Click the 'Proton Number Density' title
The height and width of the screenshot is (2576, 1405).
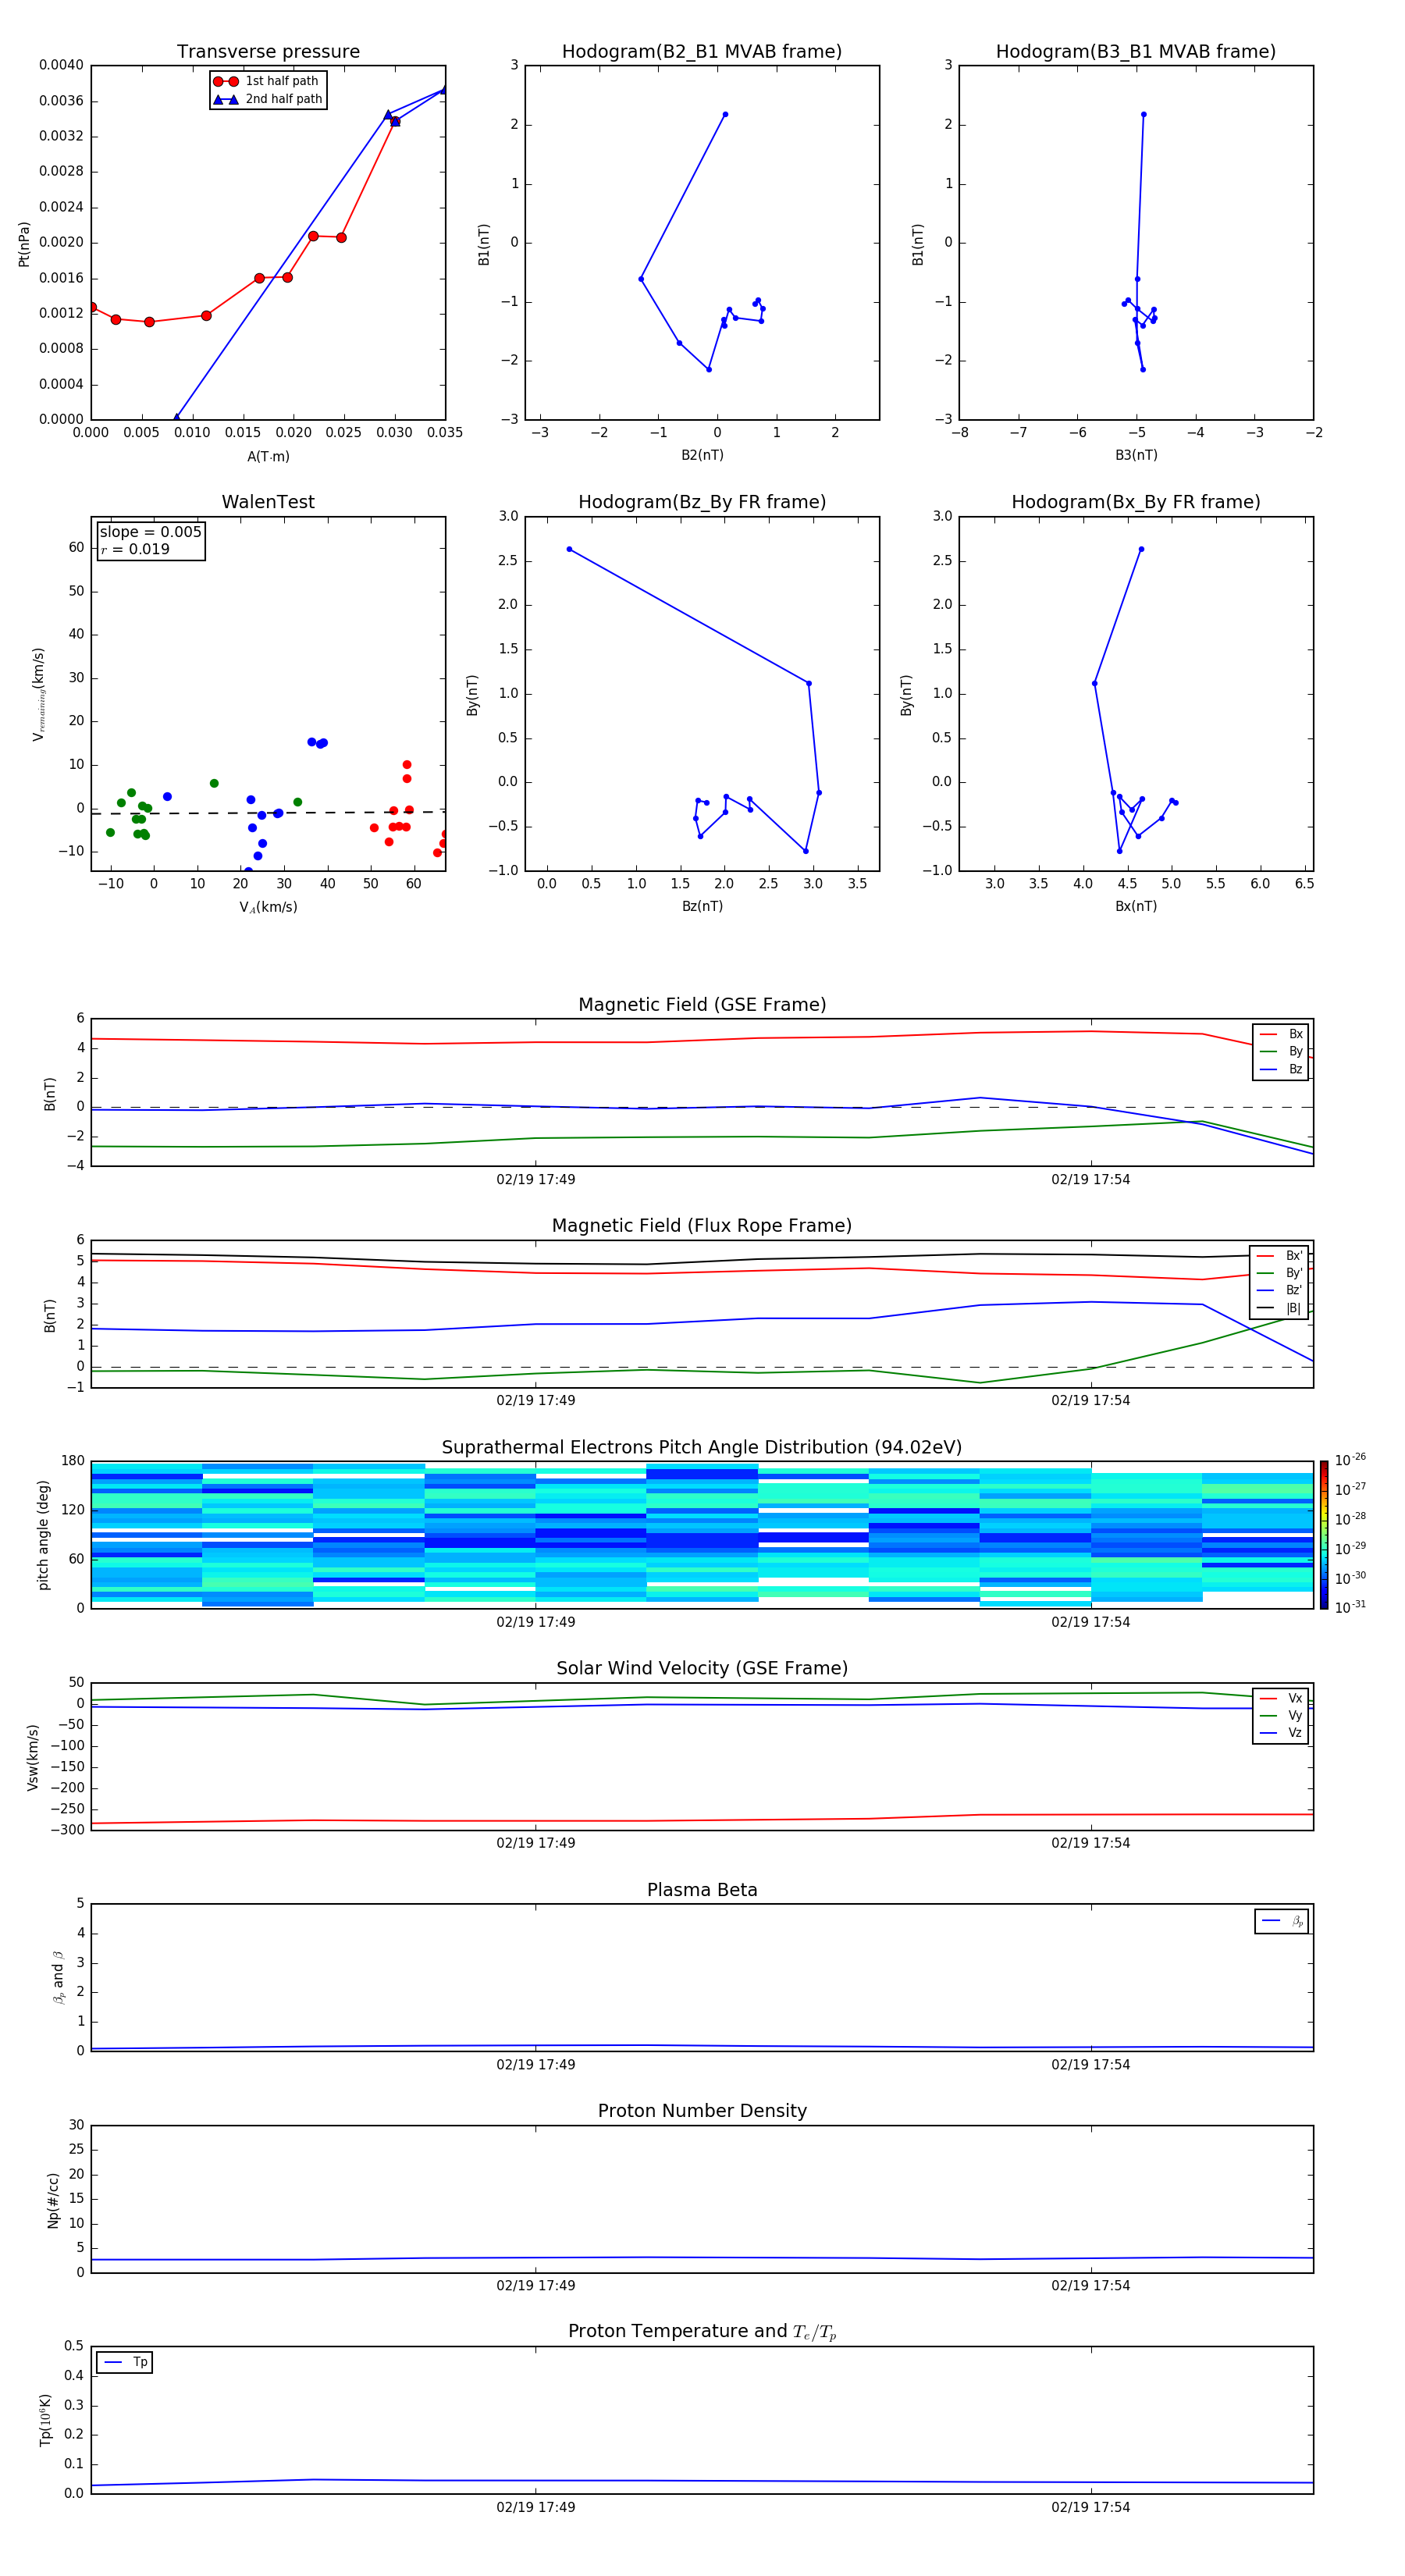[x=702, y=2111]
